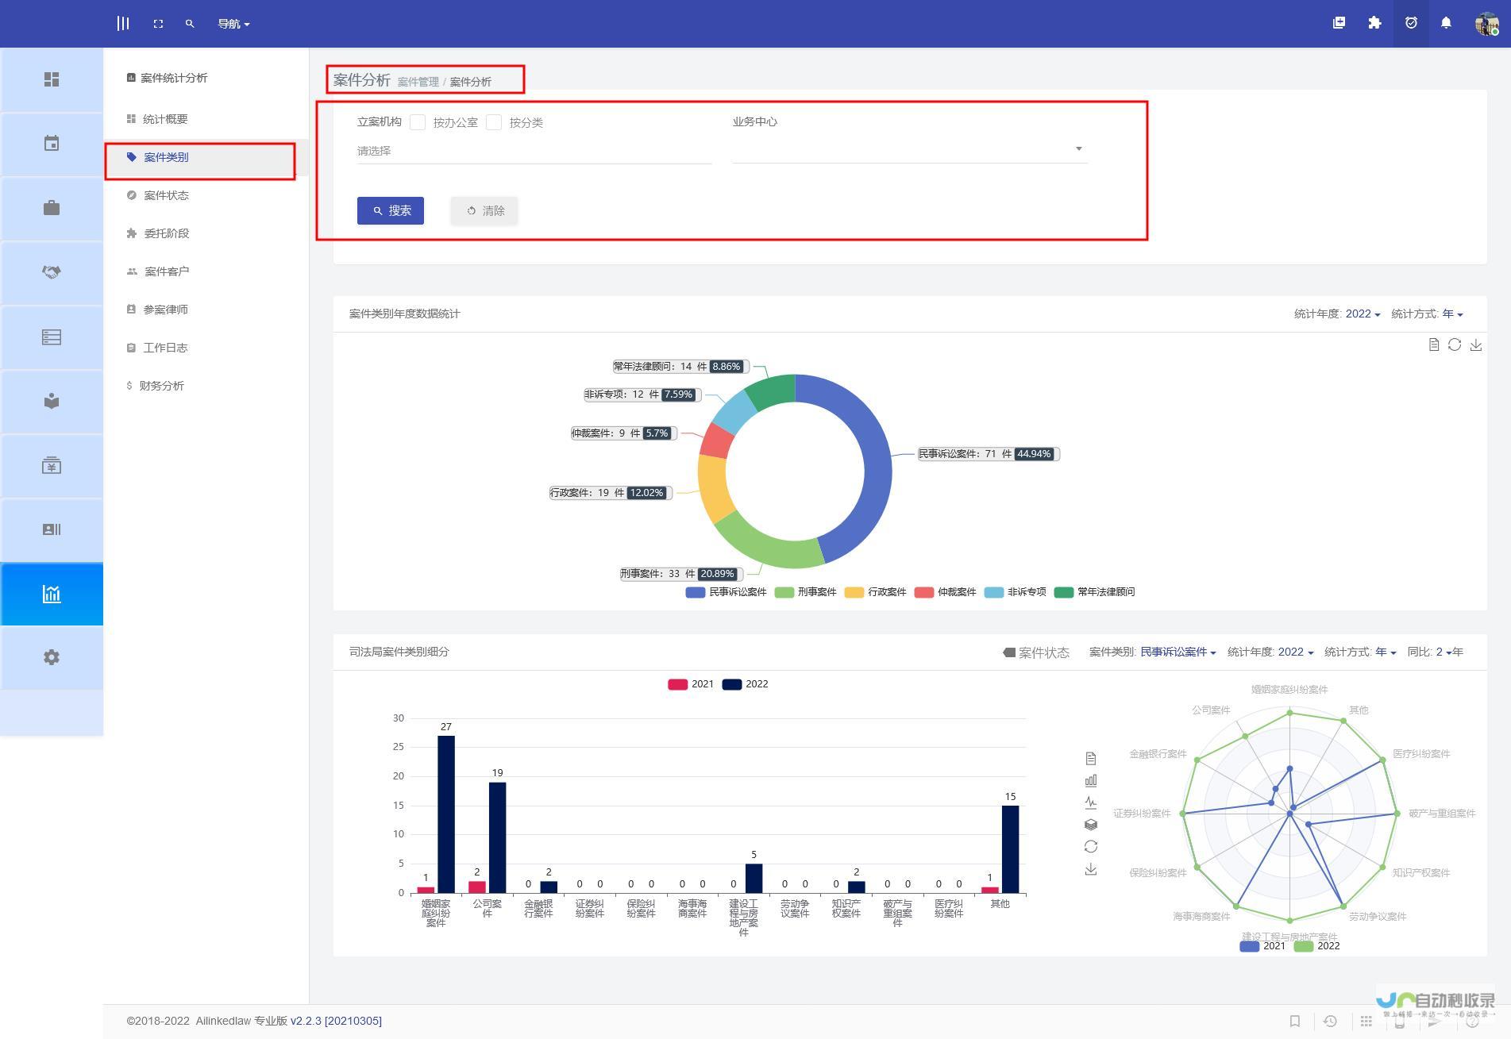Toggle the sidebar collapse icon in top bar
Viewport: 1511px width, 1039px height.
(123, 24)
